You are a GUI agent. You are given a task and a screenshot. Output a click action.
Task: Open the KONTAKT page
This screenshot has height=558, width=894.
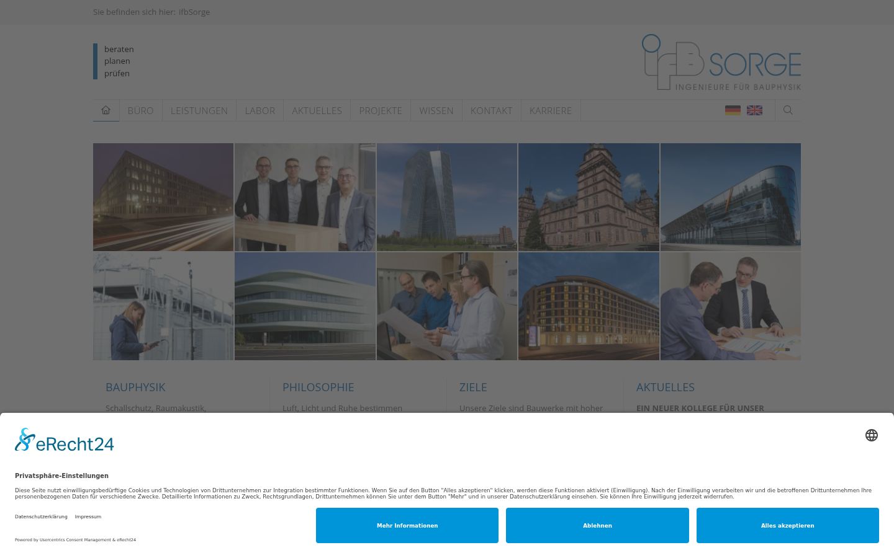coord(492,110)
